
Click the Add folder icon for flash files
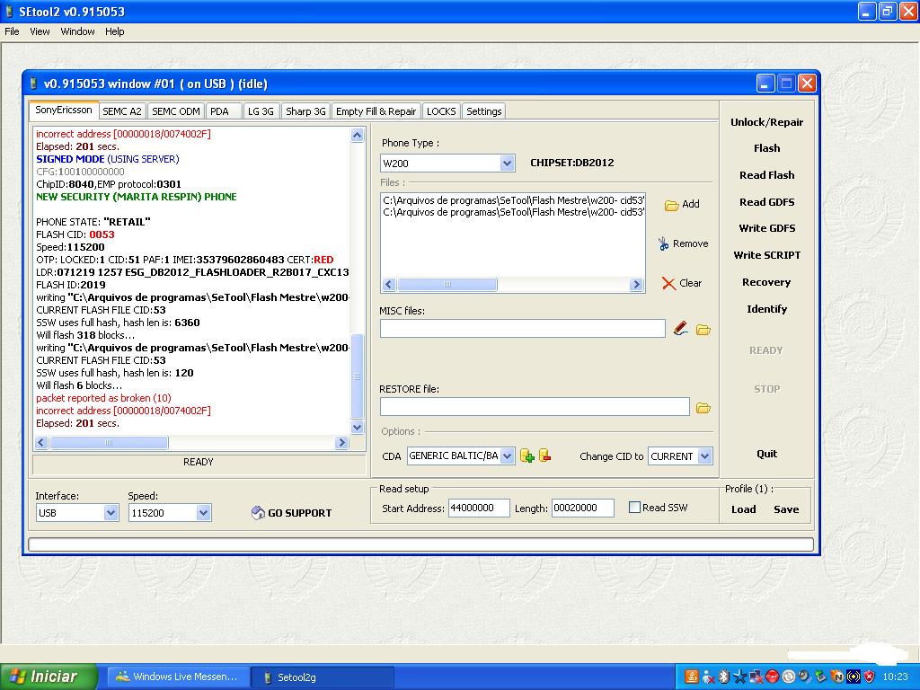[x=672, y=205]
